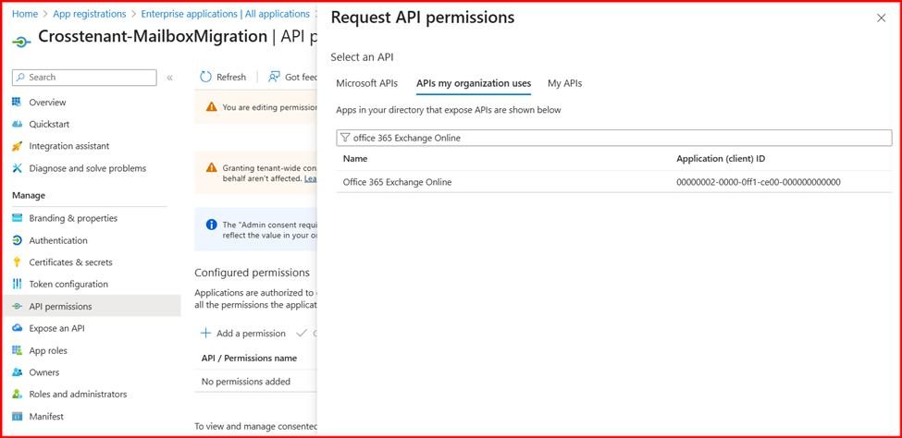Select Office 365 Exchange Online from results

[x=397, y=182]
